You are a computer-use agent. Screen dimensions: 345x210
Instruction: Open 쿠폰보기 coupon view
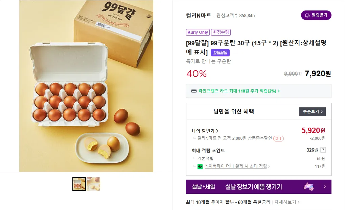(312, 112)
